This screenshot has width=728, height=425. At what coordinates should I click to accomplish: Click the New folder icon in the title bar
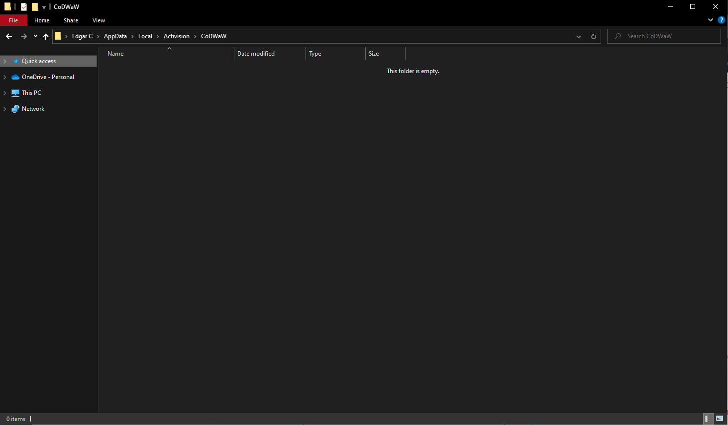click(35, 7)
